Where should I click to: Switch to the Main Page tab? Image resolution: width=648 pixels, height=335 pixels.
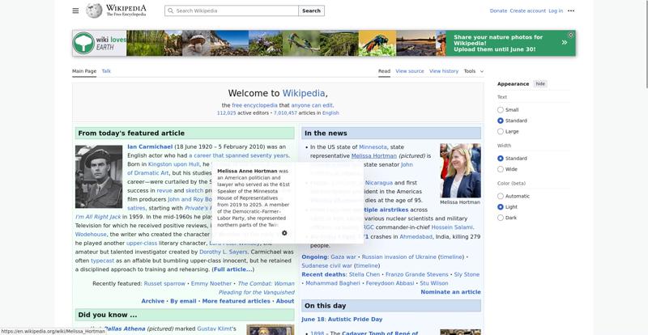point(84,71)
